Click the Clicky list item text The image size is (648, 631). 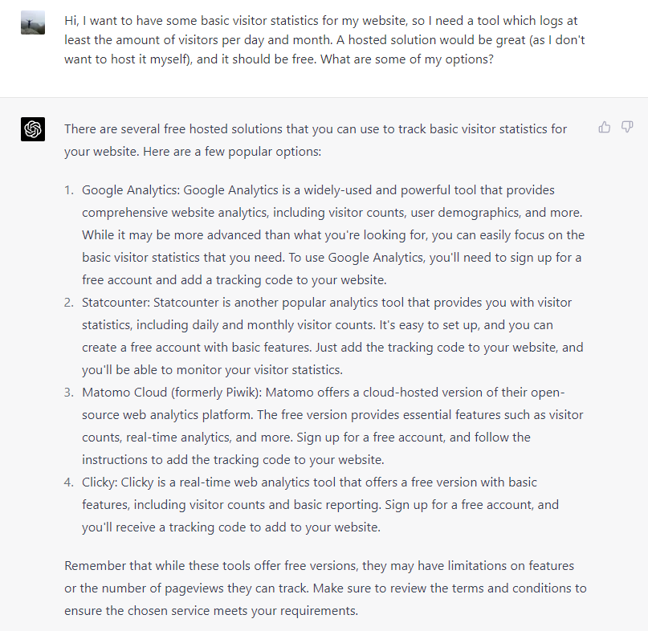(320, 504)
